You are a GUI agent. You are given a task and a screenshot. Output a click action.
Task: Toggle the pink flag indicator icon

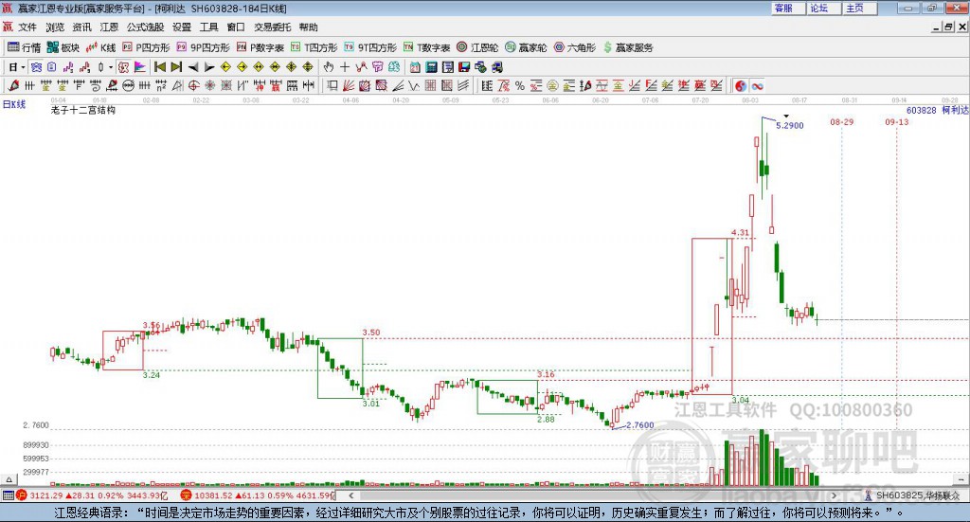pyautogui.click(x=139, y=67)
